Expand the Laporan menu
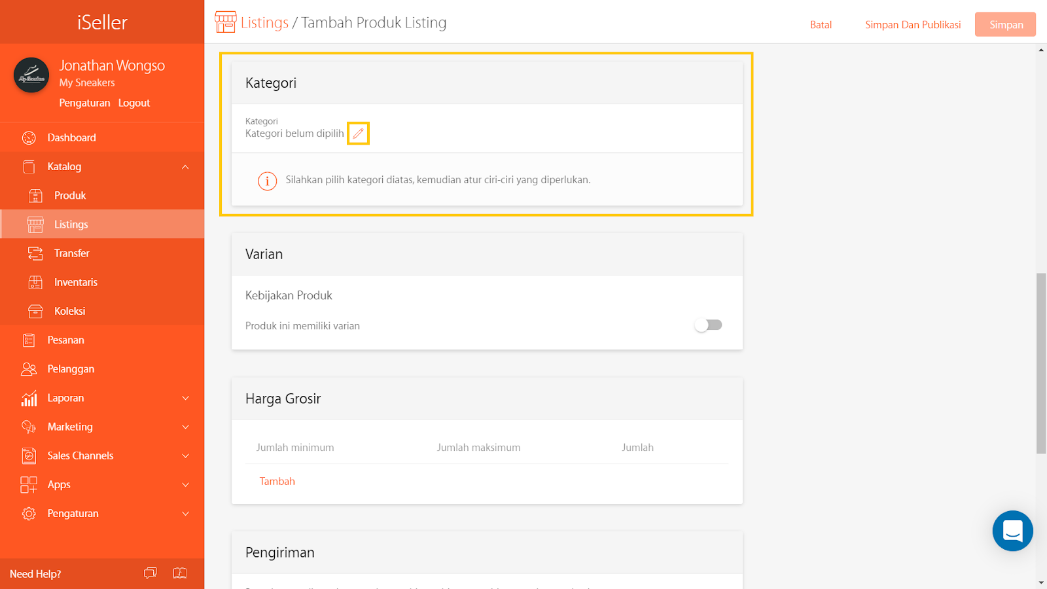The image size is (1047, 589). 185,398
